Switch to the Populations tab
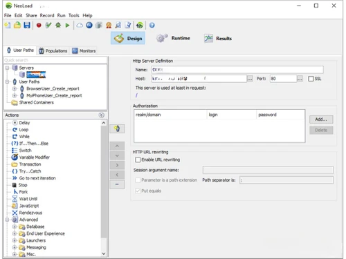The width and height of the screenshot is (346, 259). click(x=53, y=50)
